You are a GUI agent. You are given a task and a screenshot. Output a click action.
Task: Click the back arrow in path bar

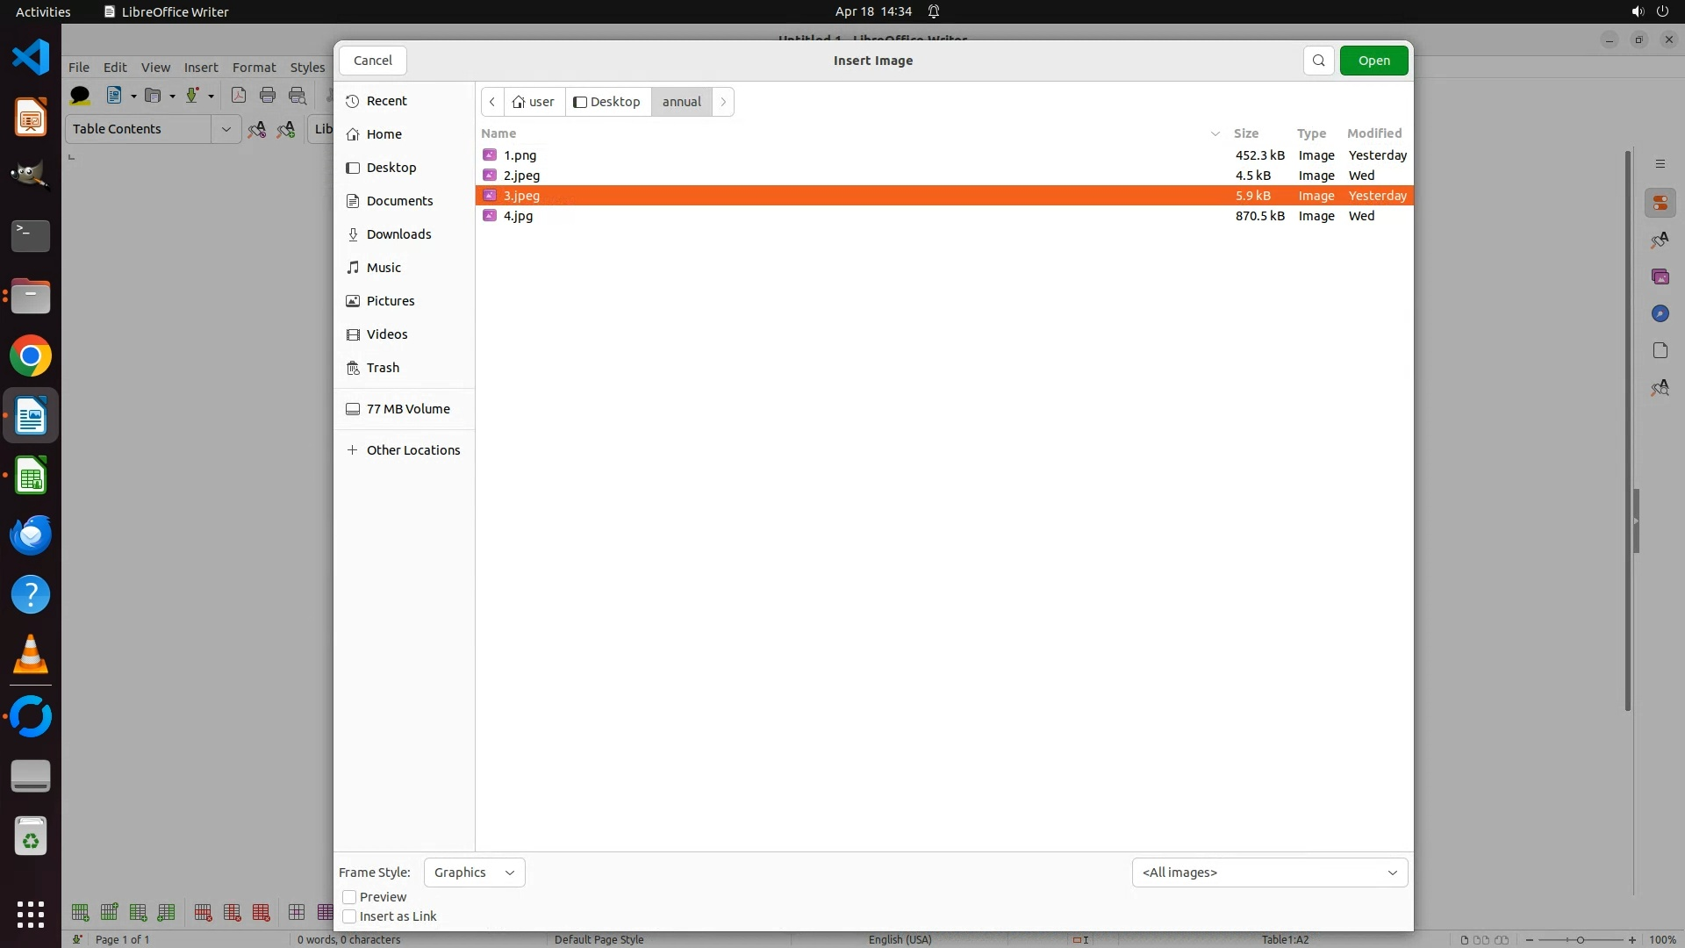pos(492,102)
